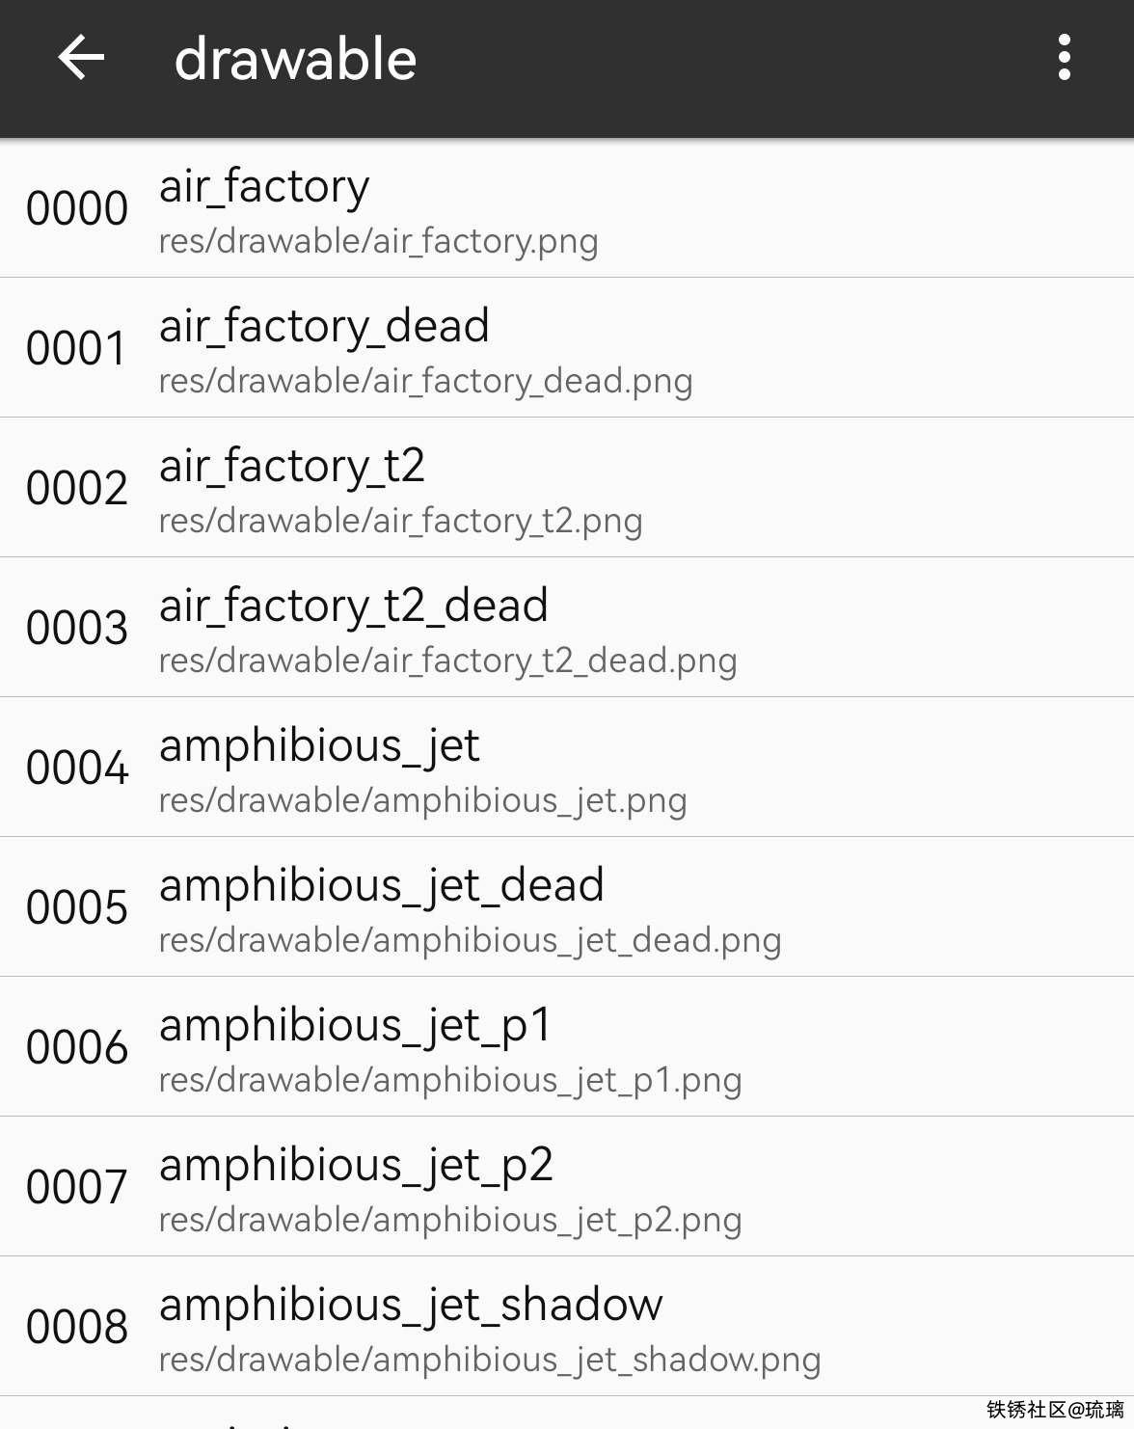Screen dimensions: 1134x1429
Task: Tap resource index 0008
Action: (77, 1327)
